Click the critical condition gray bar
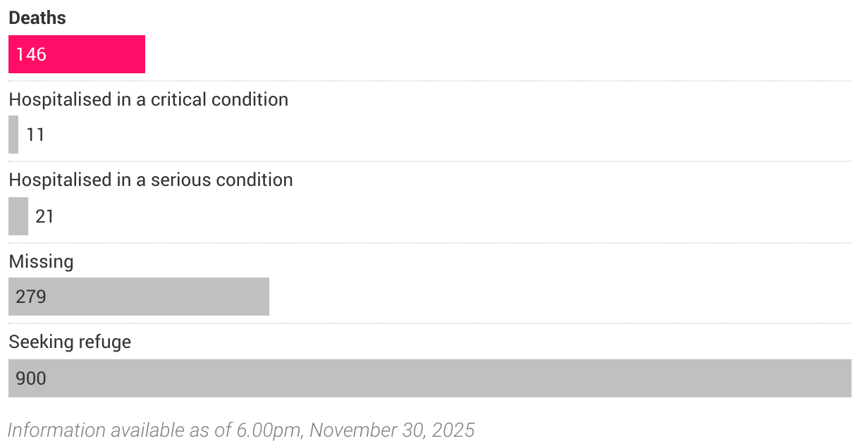860x448 pixels. coord(13,135)
